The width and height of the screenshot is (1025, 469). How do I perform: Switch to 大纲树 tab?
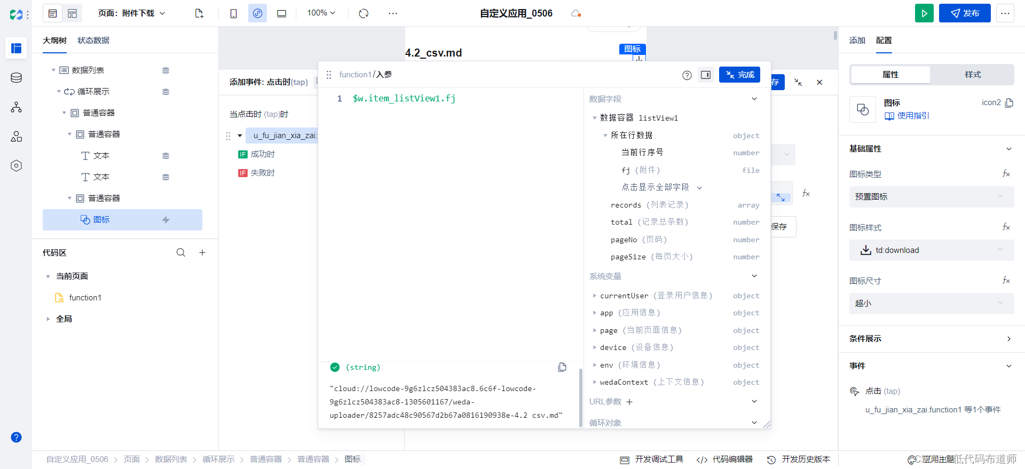pos(54,41)
